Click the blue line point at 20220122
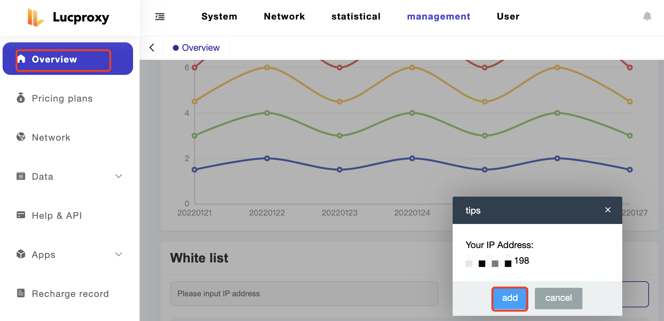Viewport: 664px width, 321px height. (267, 158)
